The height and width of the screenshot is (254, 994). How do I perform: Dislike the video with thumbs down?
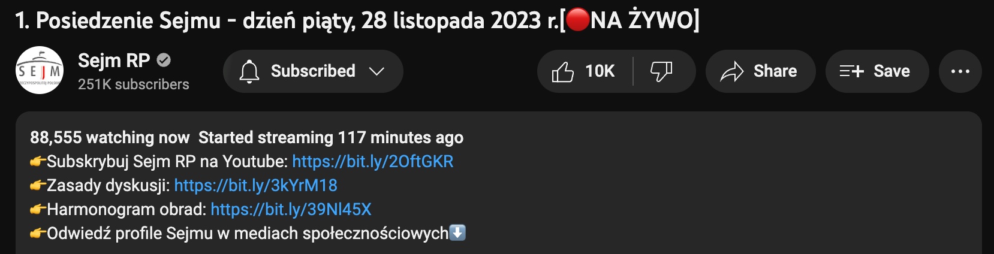[662, 71]
